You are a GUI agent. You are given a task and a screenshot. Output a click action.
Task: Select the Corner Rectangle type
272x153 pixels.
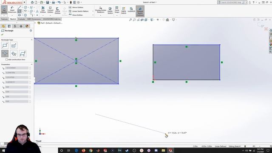click(5, 45)
